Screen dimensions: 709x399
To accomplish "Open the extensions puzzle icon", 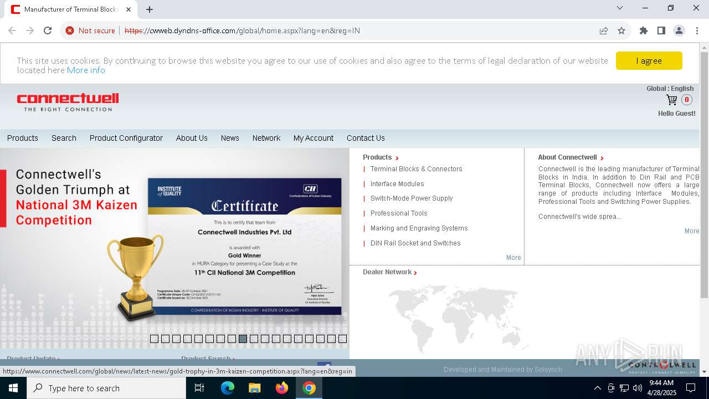I will click(644, 30).
